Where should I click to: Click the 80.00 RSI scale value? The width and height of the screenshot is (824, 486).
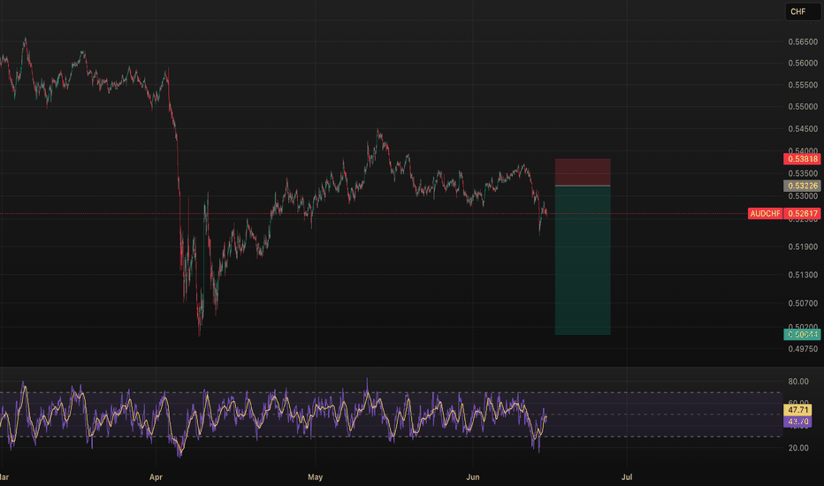point(798,382)
